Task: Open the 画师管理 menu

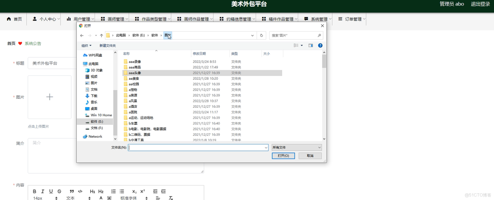Action: coord(114,19)
